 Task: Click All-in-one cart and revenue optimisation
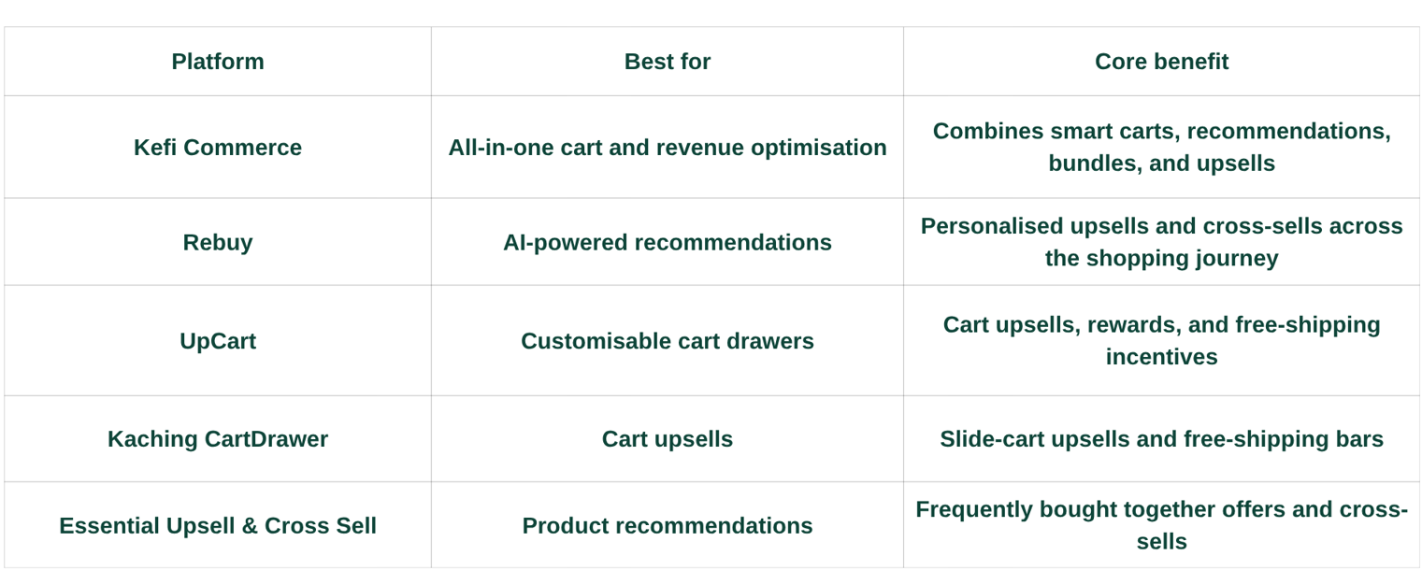[x=668, y=148]
